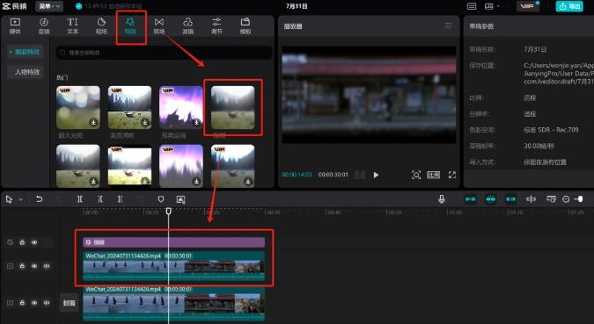Download the 超大光斑 effect
This screenshot has height=324, width=594.
click(x=93, y=123)
